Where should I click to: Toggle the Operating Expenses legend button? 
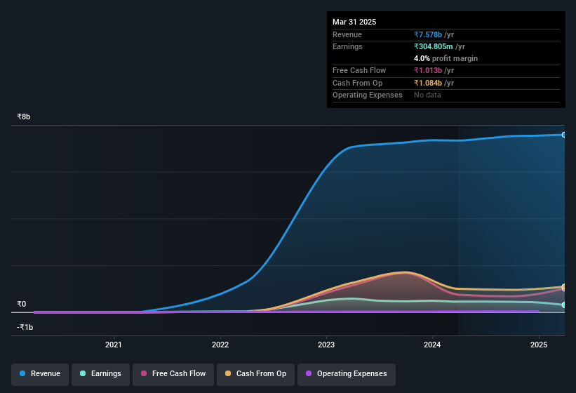(347, 374)
